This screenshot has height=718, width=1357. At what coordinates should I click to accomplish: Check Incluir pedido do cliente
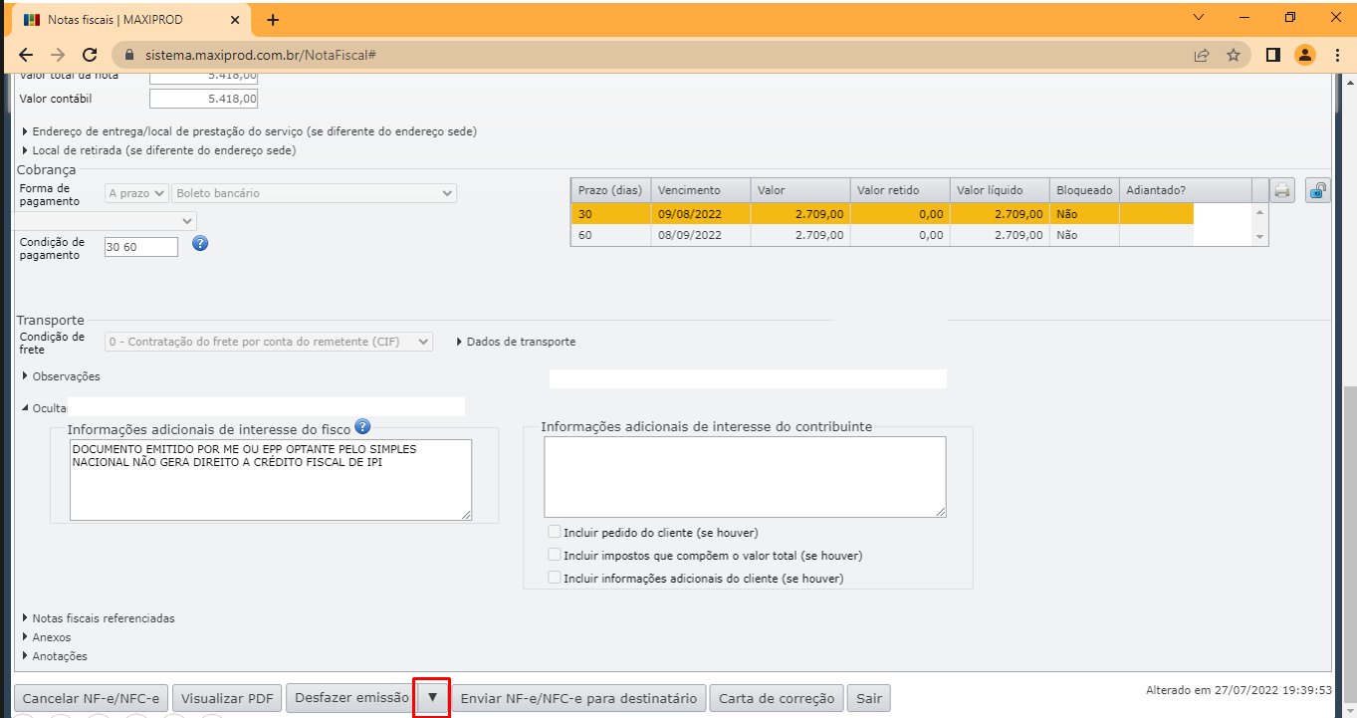555,533
